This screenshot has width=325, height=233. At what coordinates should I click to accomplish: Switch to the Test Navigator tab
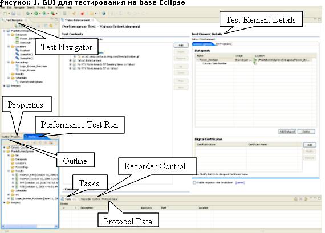(14, 20)
